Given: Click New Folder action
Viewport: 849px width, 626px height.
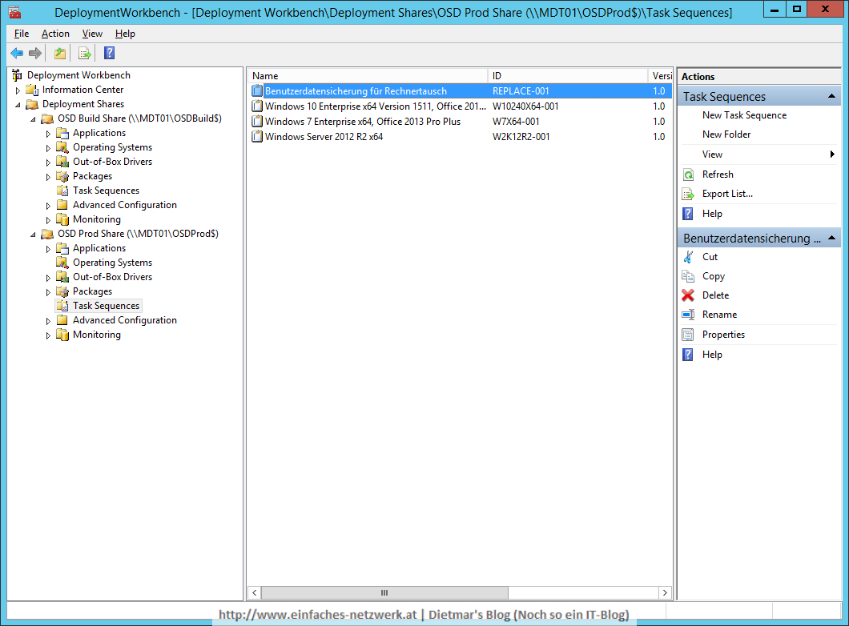Looking at the screenshot, I should coord(726,134).
